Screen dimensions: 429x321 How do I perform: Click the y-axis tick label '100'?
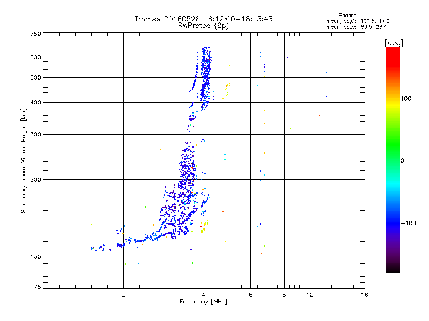coord(36,257)
